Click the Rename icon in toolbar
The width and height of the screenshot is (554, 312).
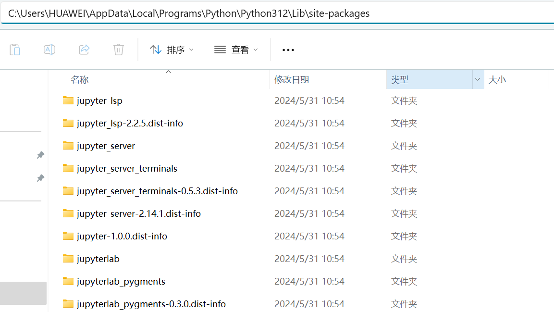[x=49, y=50]
